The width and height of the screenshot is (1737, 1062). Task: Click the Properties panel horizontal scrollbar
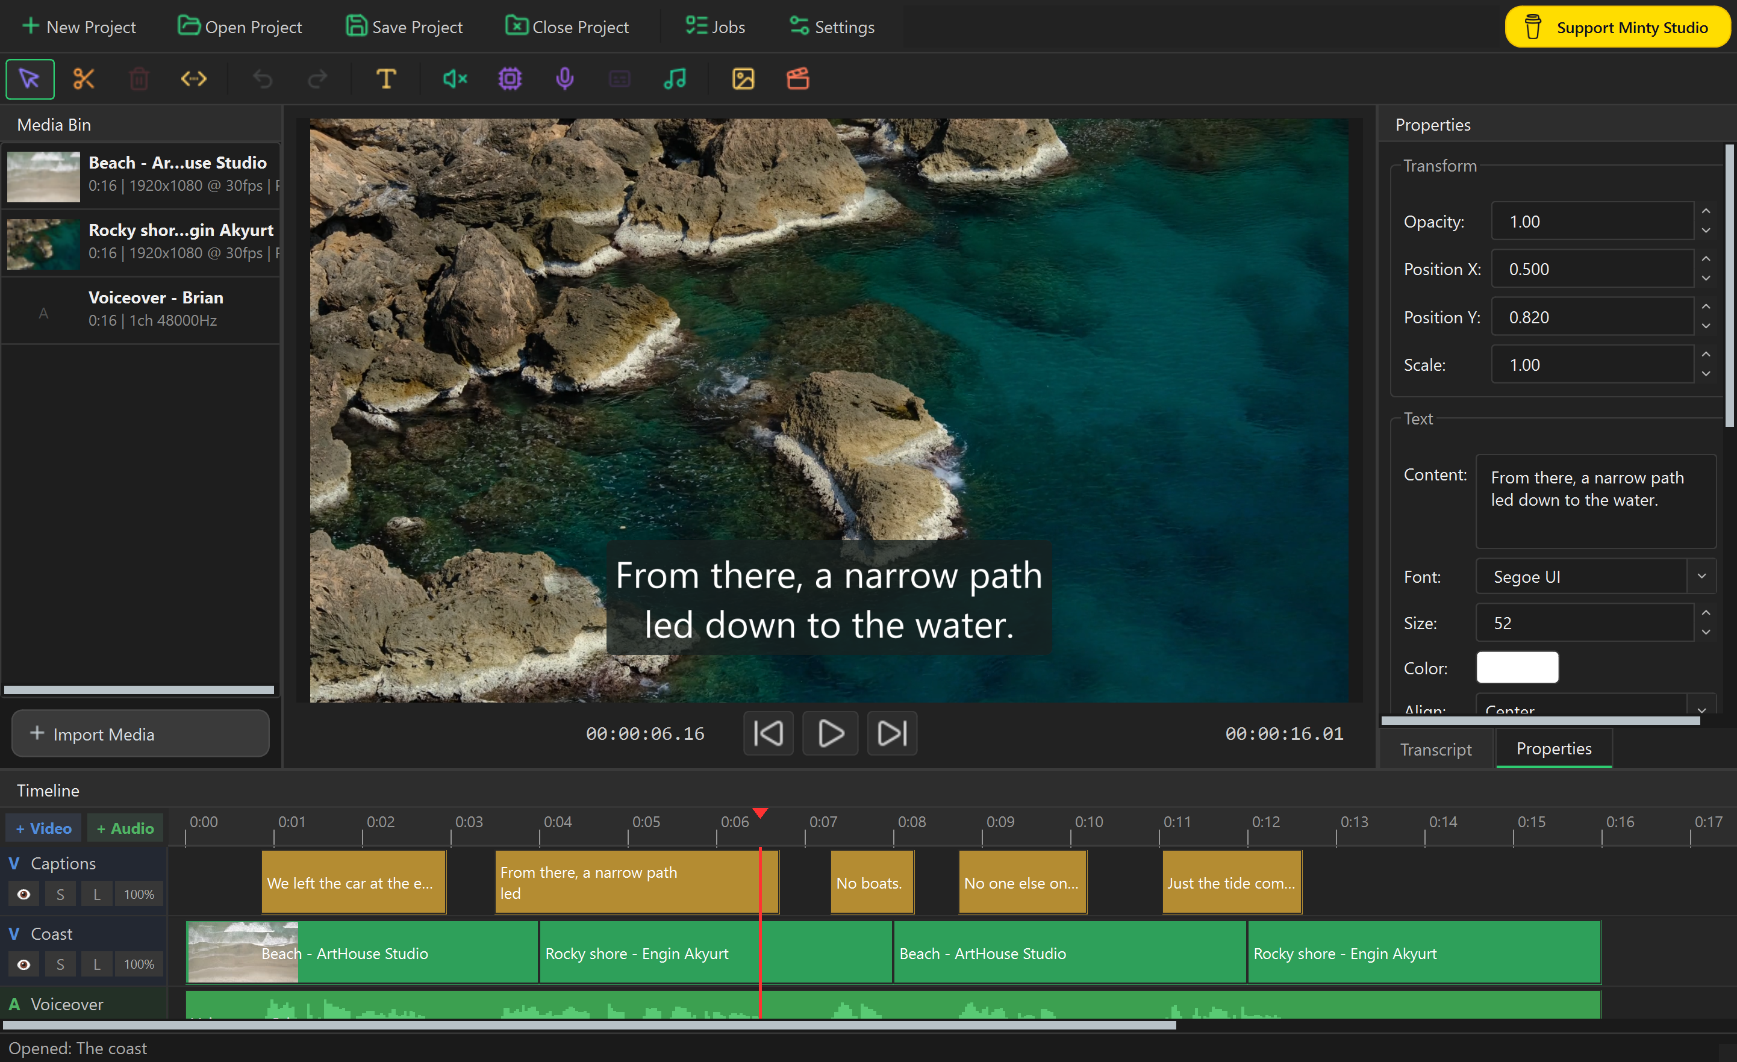(x=1540, y=720)
